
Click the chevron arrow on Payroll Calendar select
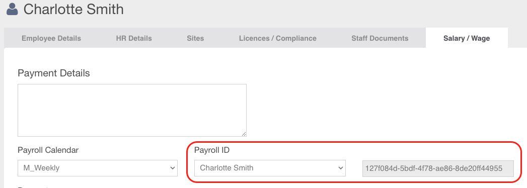coord(173,168)
